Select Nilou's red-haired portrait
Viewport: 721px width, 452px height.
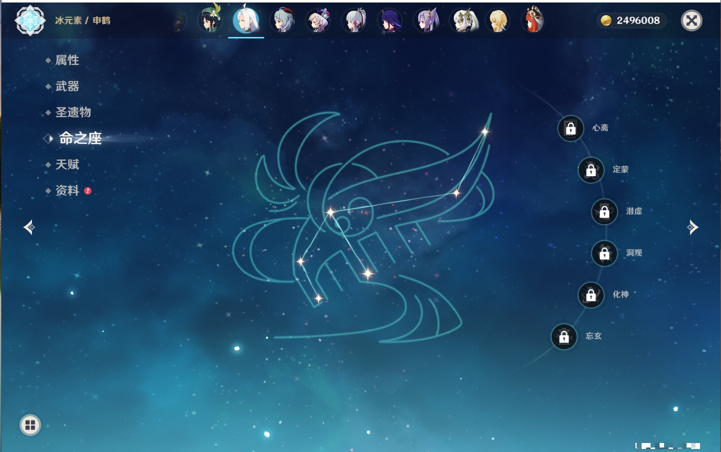[x=533, y=20]
